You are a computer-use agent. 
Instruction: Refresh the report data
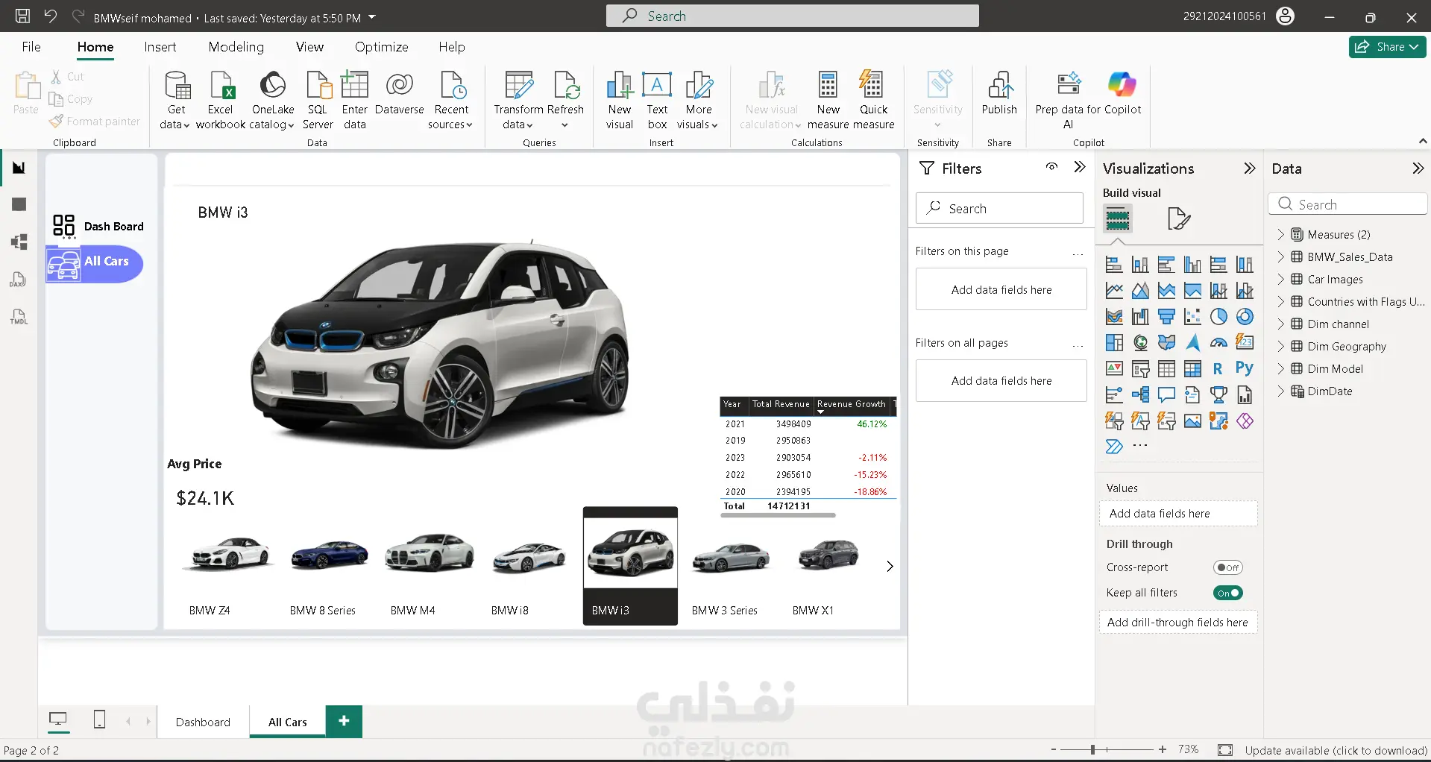565,100
